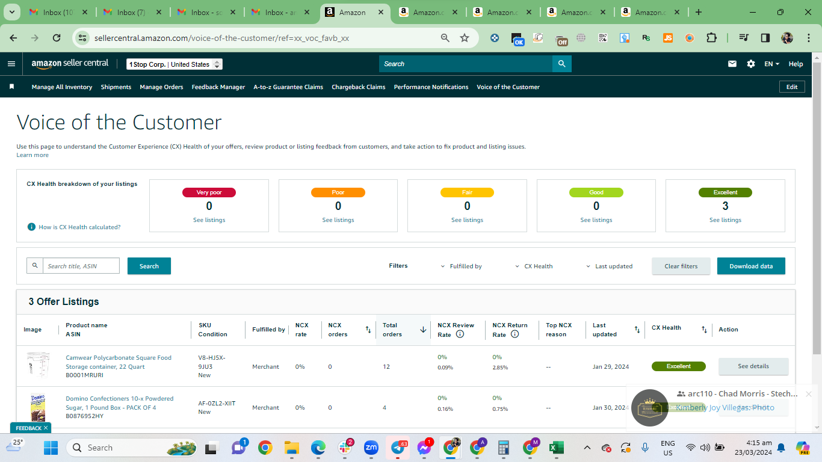
Task: Sort the table by Last updated column
Action: [x=637, y=330]
